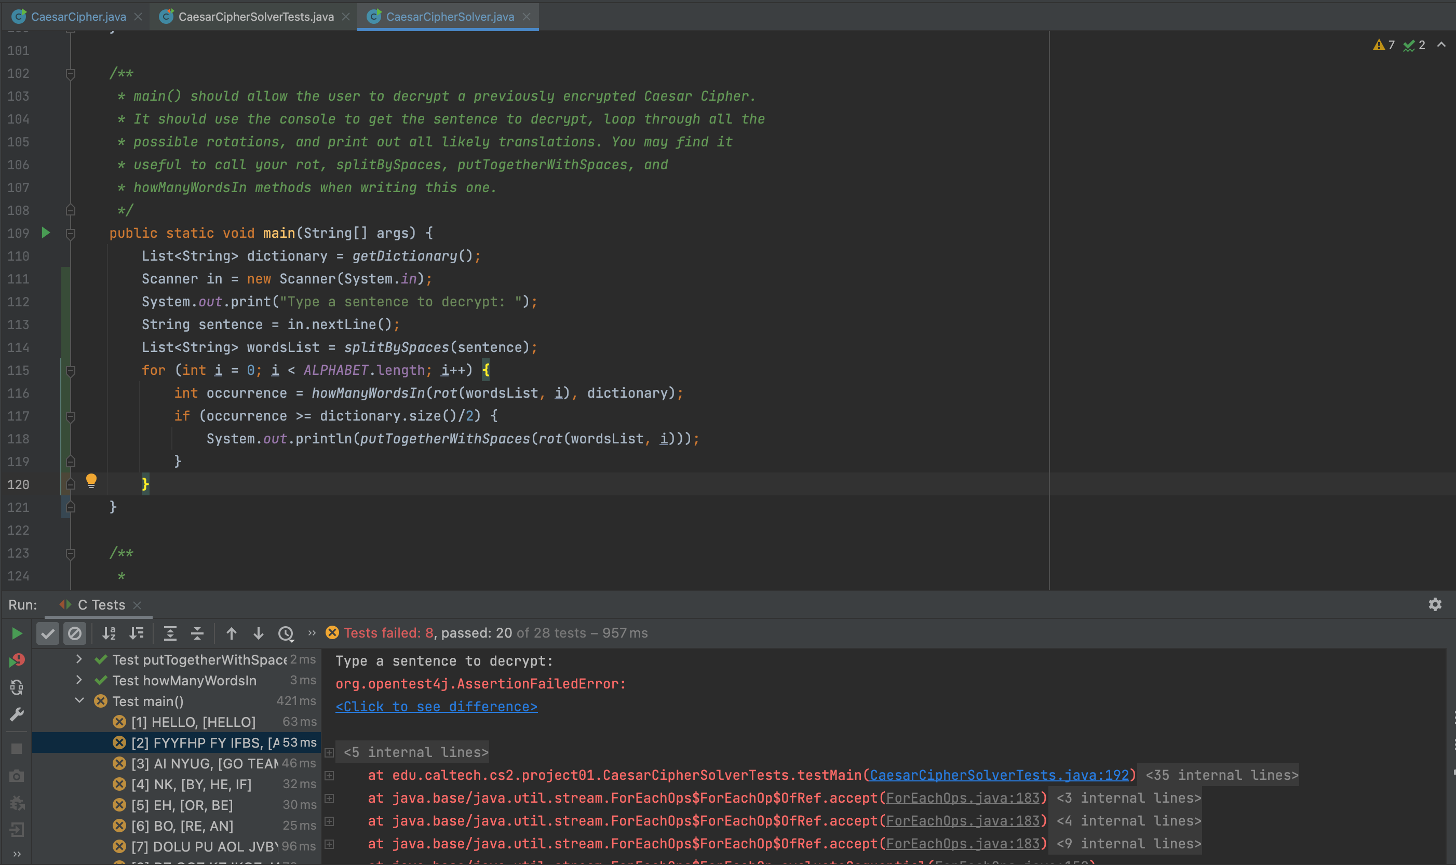Run main() from the gutter arrow
The height and width of the screenshot is (865, 1456).
[x=46, y=233]
